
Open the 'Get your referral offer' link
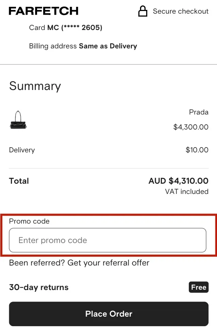108,263
